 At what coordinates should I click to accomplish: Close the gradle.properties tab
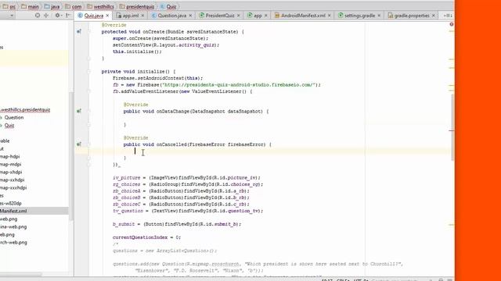(433, 16)
